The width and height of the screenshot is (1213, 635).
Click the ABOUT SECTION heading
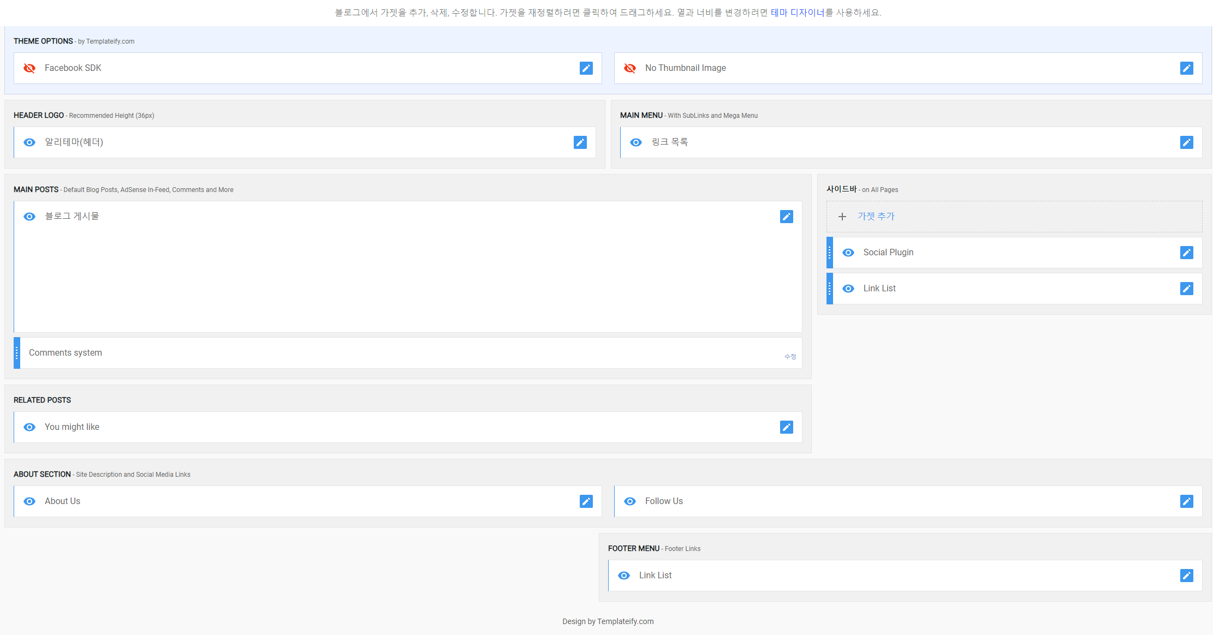(x=42, y=475)
